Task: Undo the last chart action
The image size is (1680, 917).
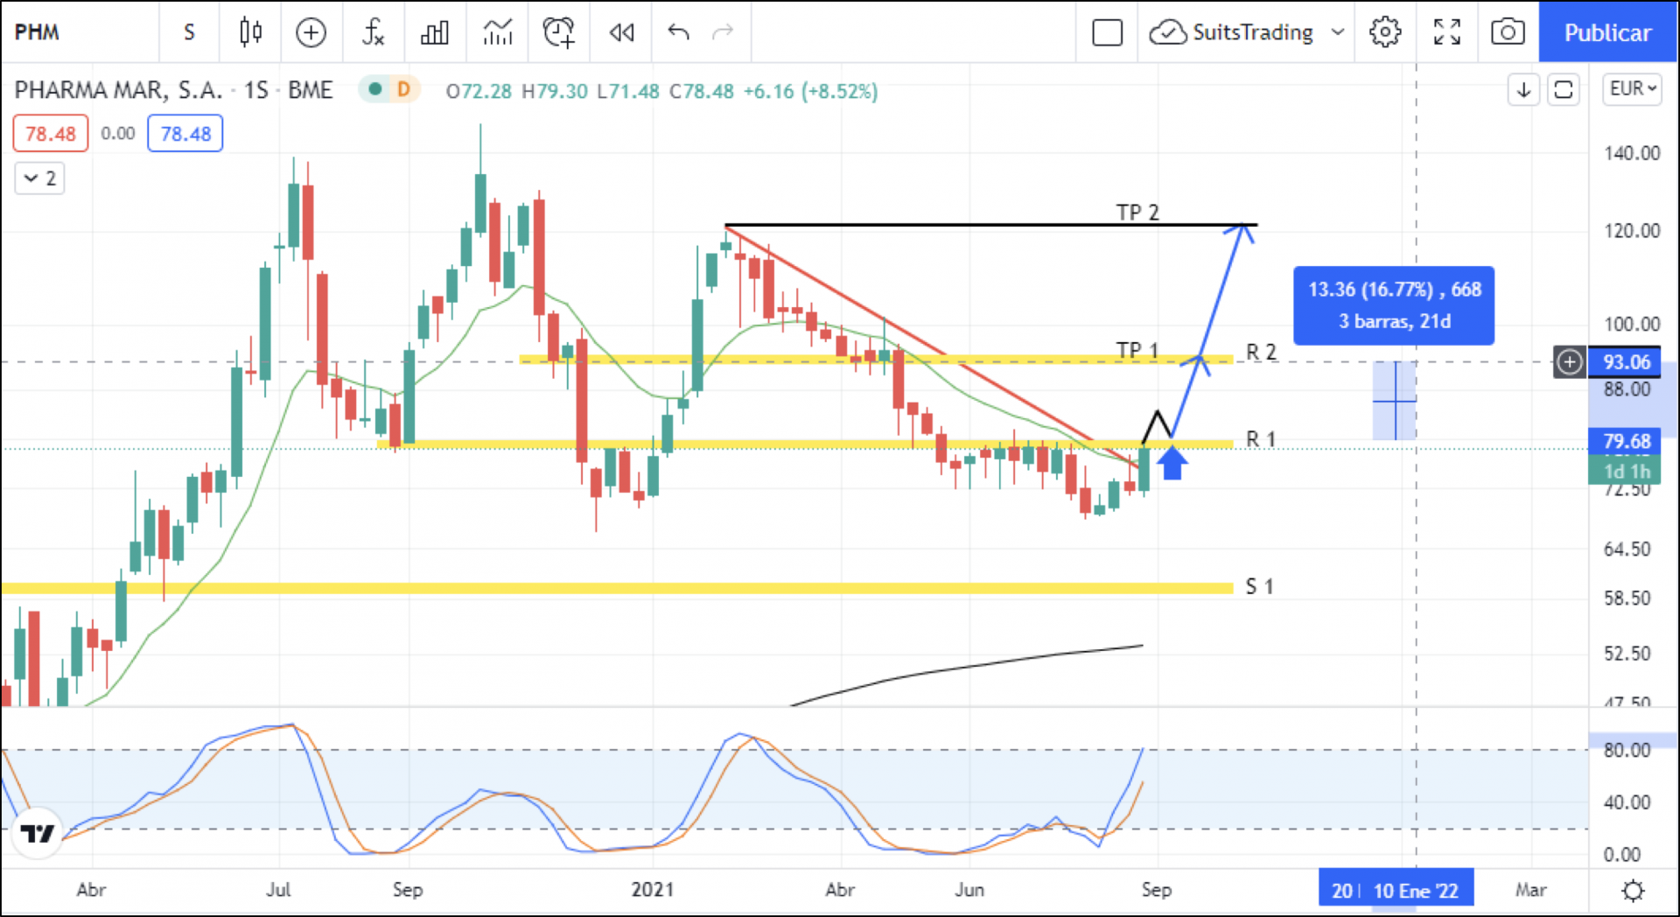Action: coord(678,32)
